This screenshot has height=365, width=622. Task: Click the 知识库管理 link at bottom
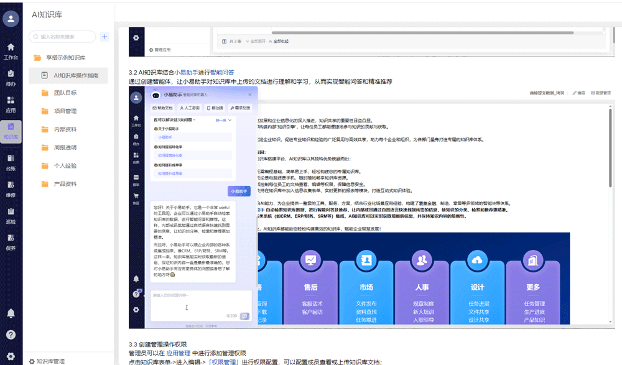[50, 361]
